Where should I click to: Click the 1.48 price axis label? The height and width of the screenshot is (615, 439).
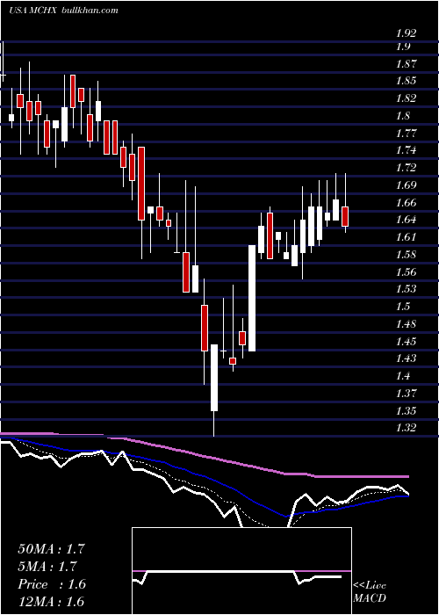click(406, 323)
